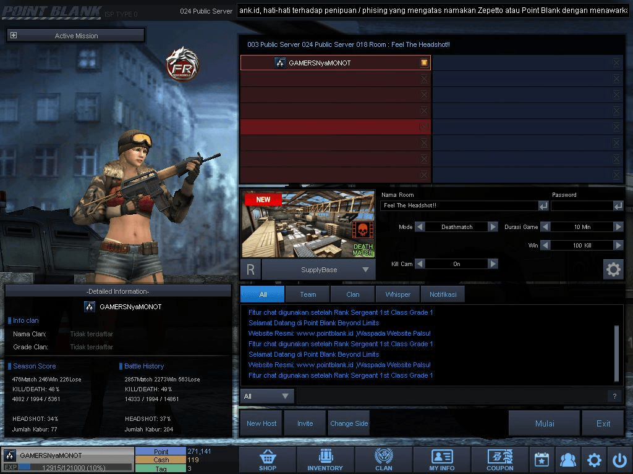Screen dimensions: 633x474
Task: Click the New Host button
Action: (261, 423)
